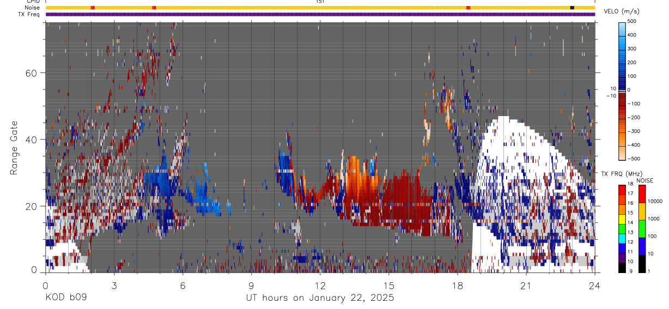Click the '1000' noise legend label
The image size is (669, 309).
(x=653, y=219)
